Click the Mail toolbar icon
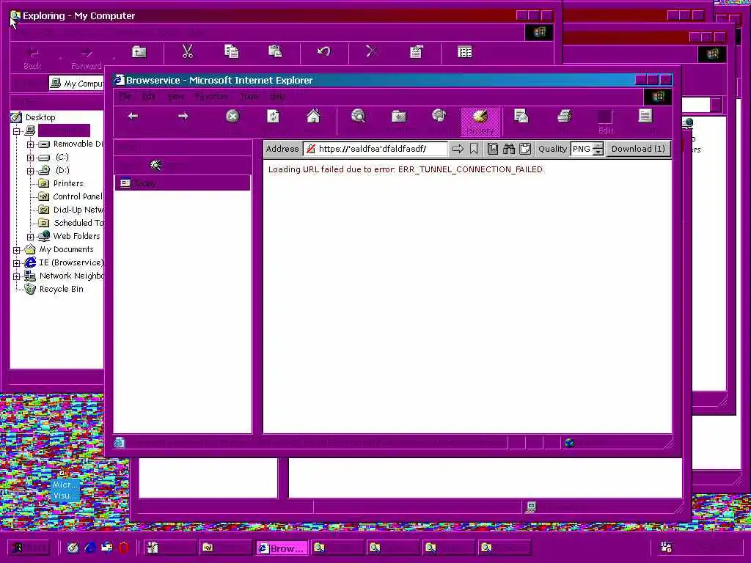 pos(521,116)
